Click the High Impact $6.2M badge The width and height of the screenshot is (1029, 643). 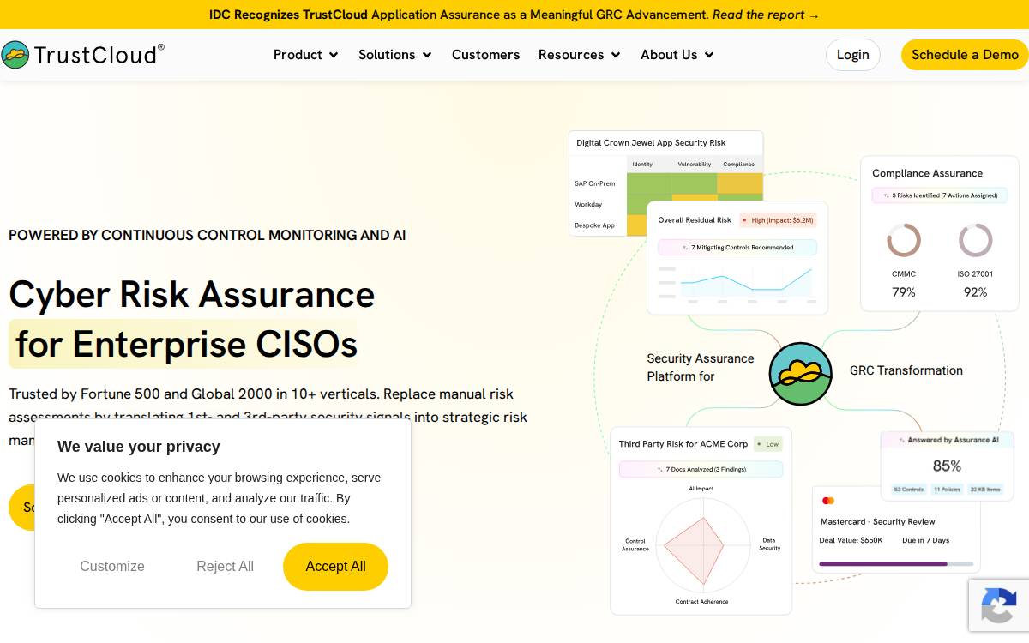778,220
